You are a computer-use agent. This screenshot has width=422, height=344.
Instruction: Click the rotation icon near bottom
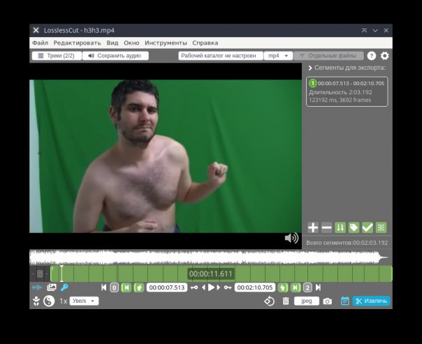point(269,301)
